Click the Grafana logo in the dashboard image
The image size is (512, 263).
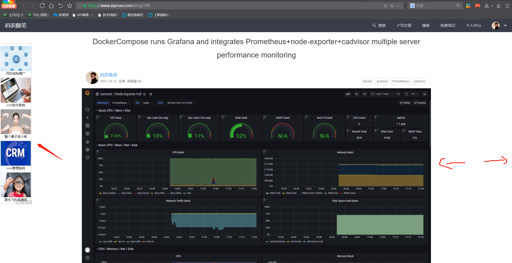[87, 93]
